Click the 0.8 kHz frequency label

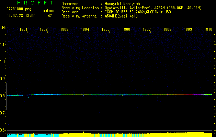tap(3, 96)
